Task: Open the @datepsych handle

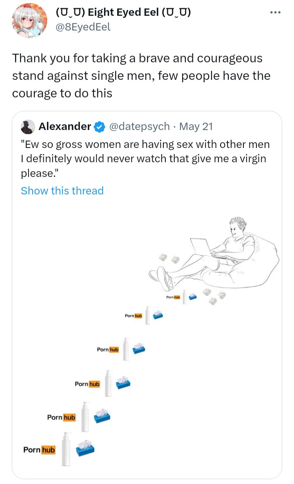Action: point(140,126)
